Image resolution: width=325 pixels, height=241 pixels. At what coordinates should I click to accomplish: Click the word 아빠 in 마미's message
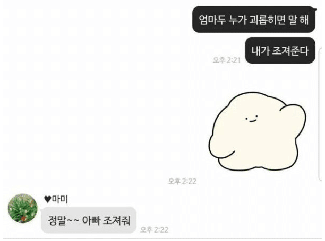click(x=91, y=220)
